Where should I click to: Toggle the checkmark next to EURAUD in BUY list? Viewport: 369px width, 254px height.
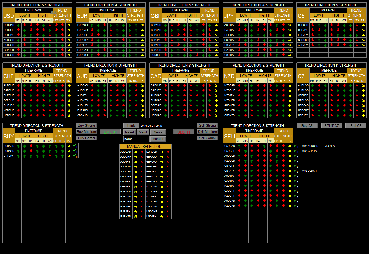click(x=75, y=146)
